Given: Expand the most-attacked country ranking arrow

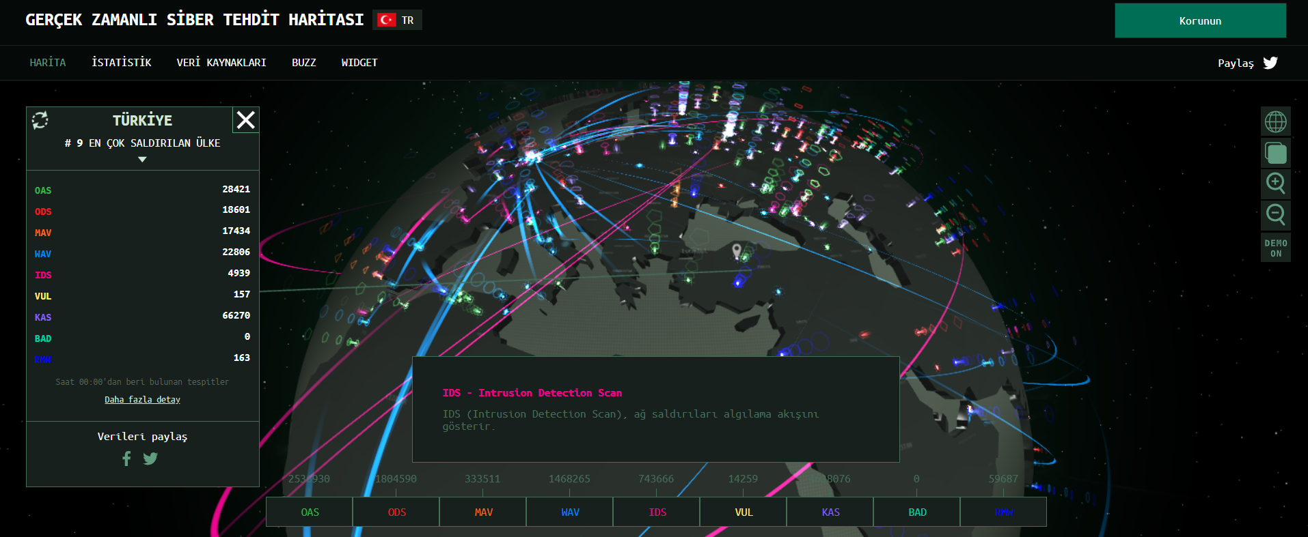Looking at the screenshot, I should click(x=142, y=160).
